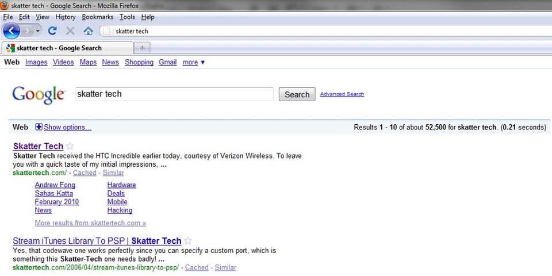552x276 pixels.
Task: Open Cached link for stream-itunes-library-to-psp
Action: coord(197,267)
